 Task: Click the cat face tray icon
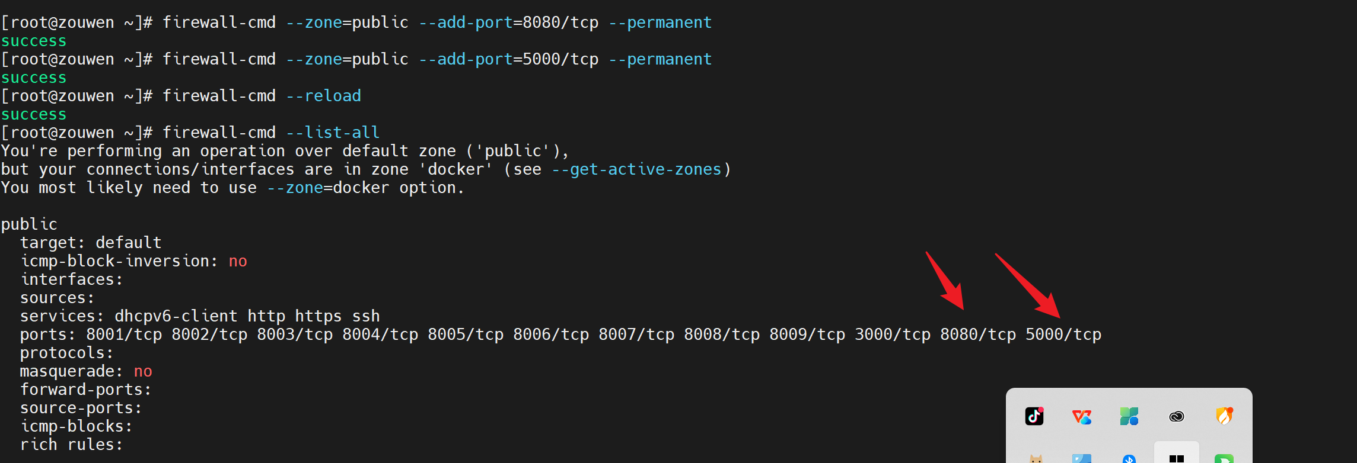point(1036,458)
